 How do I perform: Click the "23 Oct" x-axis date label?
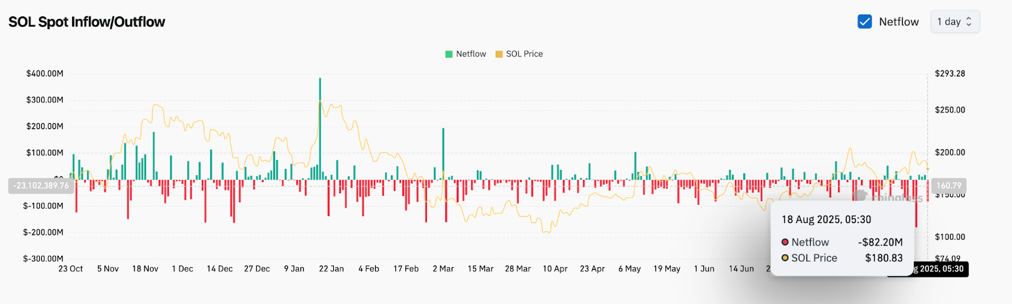[71, 269]
